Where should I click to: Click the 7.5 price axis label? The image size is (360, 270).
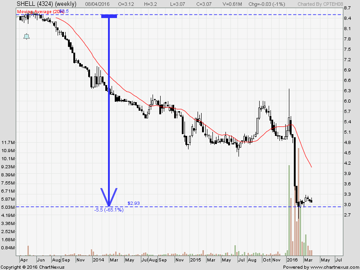tap(347, 49)
